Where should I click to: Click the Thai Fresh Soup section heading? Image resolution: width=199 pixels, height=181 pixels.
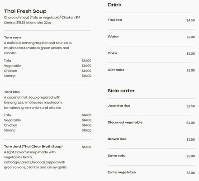pos(25,11)
